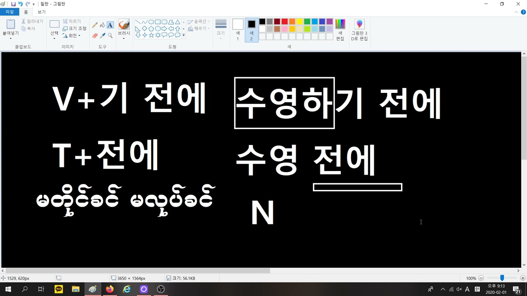Choose the Diamond shape
Screen dimensions: 527x296
click(x=145, y=29)
